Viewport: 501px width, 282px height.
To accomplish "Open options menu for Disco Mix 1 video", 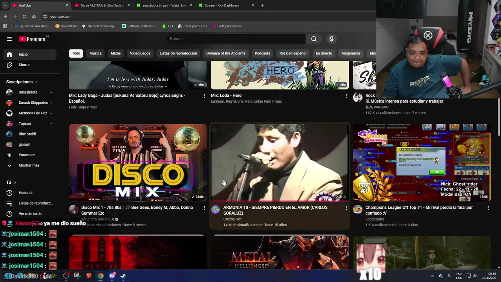I will point(204,208).
